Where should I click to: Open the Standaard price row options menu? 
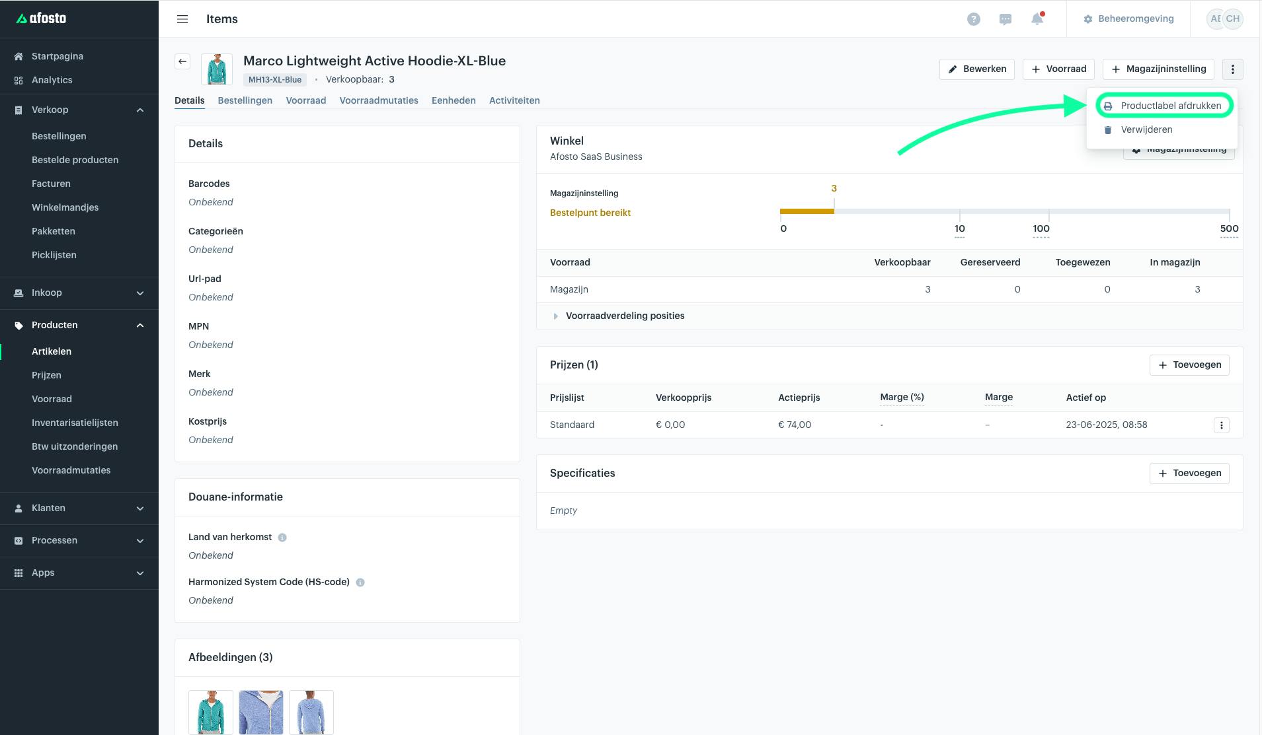click(1221, 425)
